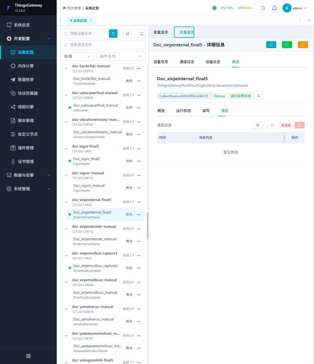Open 规则引擎 in the sidebar

click(x=28, y=107)
